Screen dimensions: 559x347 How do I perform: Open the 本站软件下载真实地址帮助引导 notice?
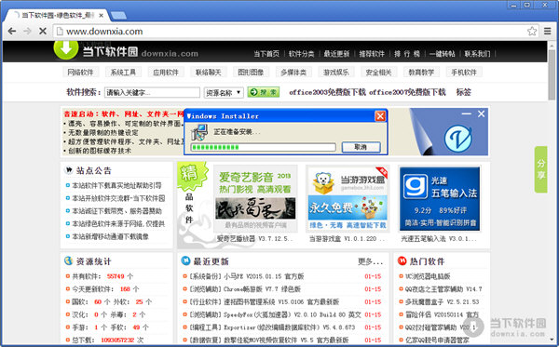pyautogui.click(x=117, y=185)
